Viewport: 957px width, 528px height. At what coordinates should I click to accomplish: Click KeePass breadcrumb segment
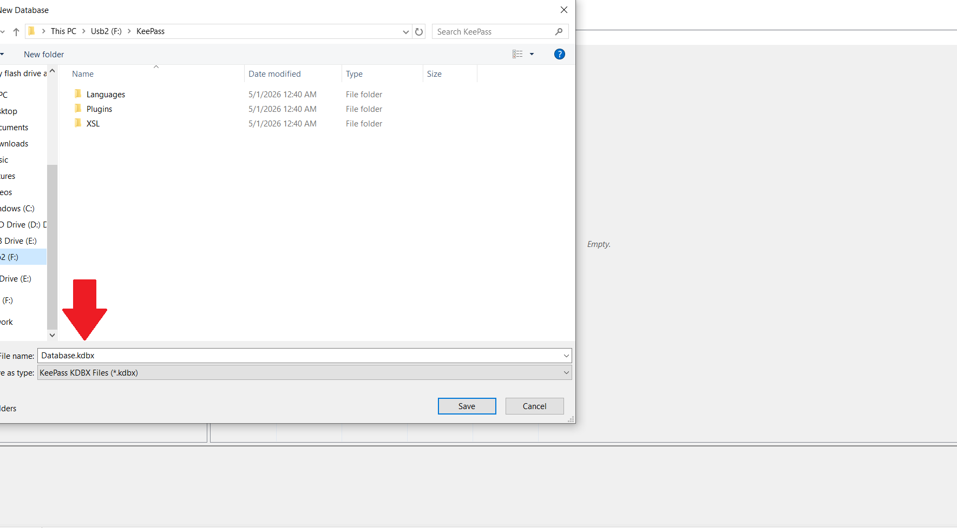tap(150, 31)
